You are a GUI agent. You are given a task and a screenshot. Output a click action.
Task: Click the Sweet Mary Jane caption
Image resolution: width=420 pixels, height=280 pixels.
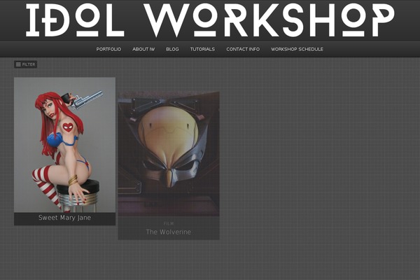[65, 218]
